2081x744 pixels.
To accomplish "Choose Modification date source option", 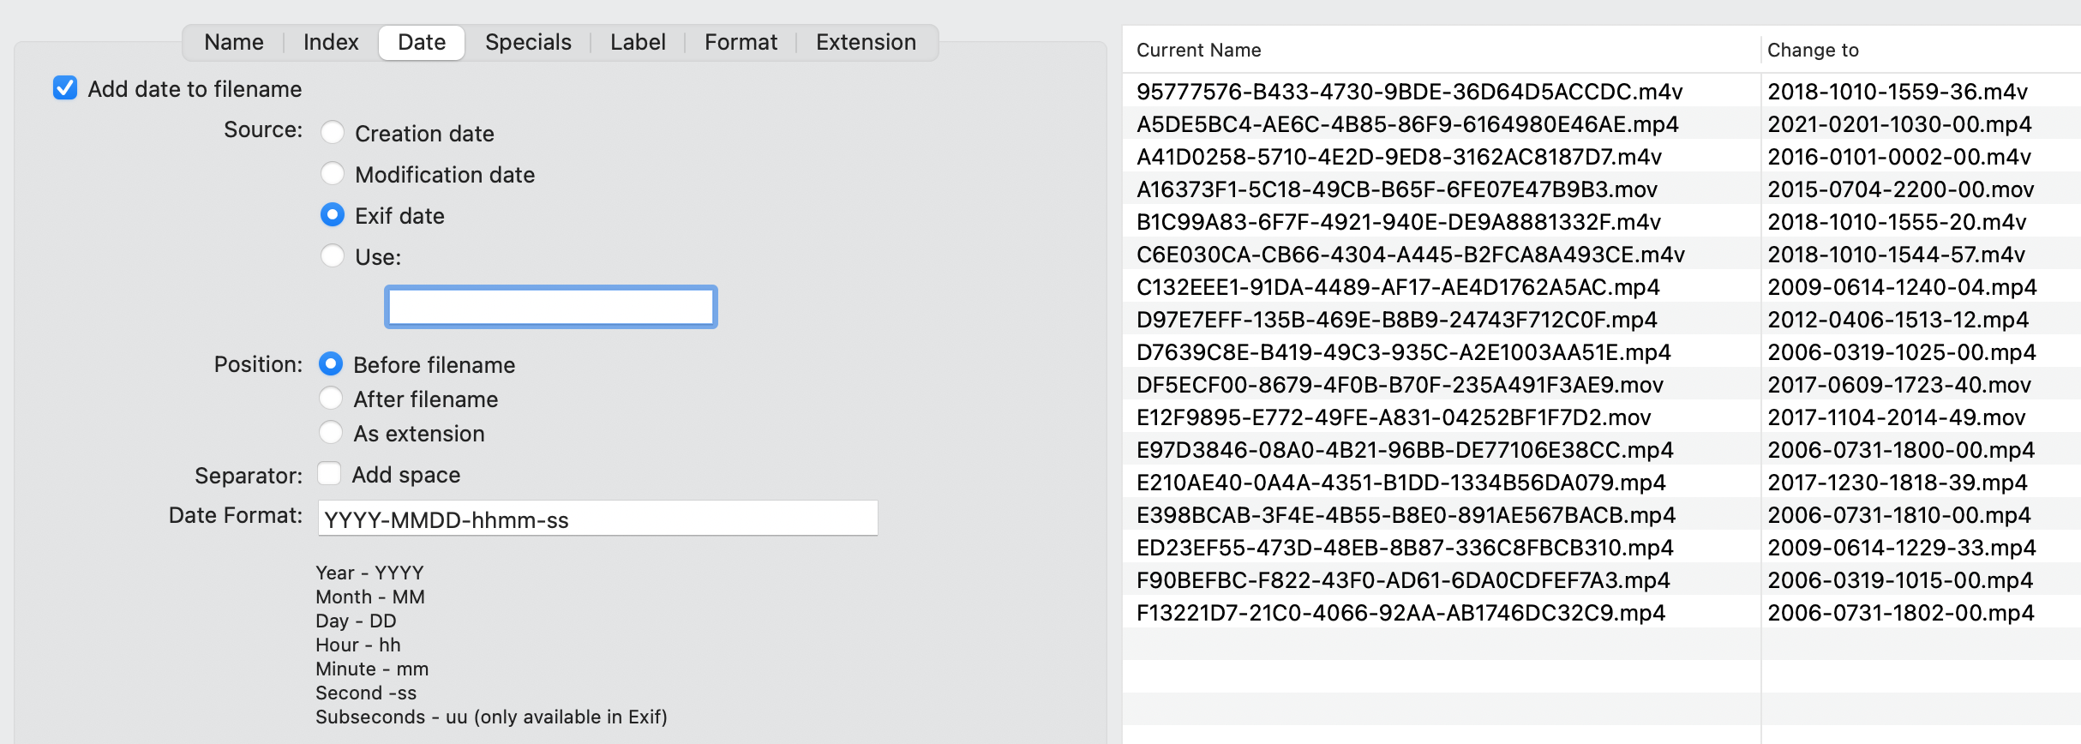I will click(x=333, y=174).
